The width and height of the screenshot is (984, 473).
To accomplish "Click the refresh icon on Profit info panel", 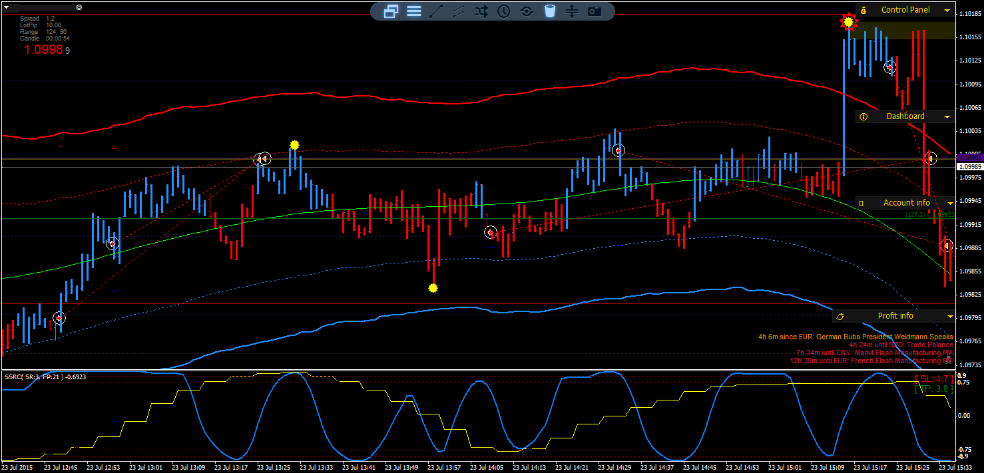I will point(841,316).
